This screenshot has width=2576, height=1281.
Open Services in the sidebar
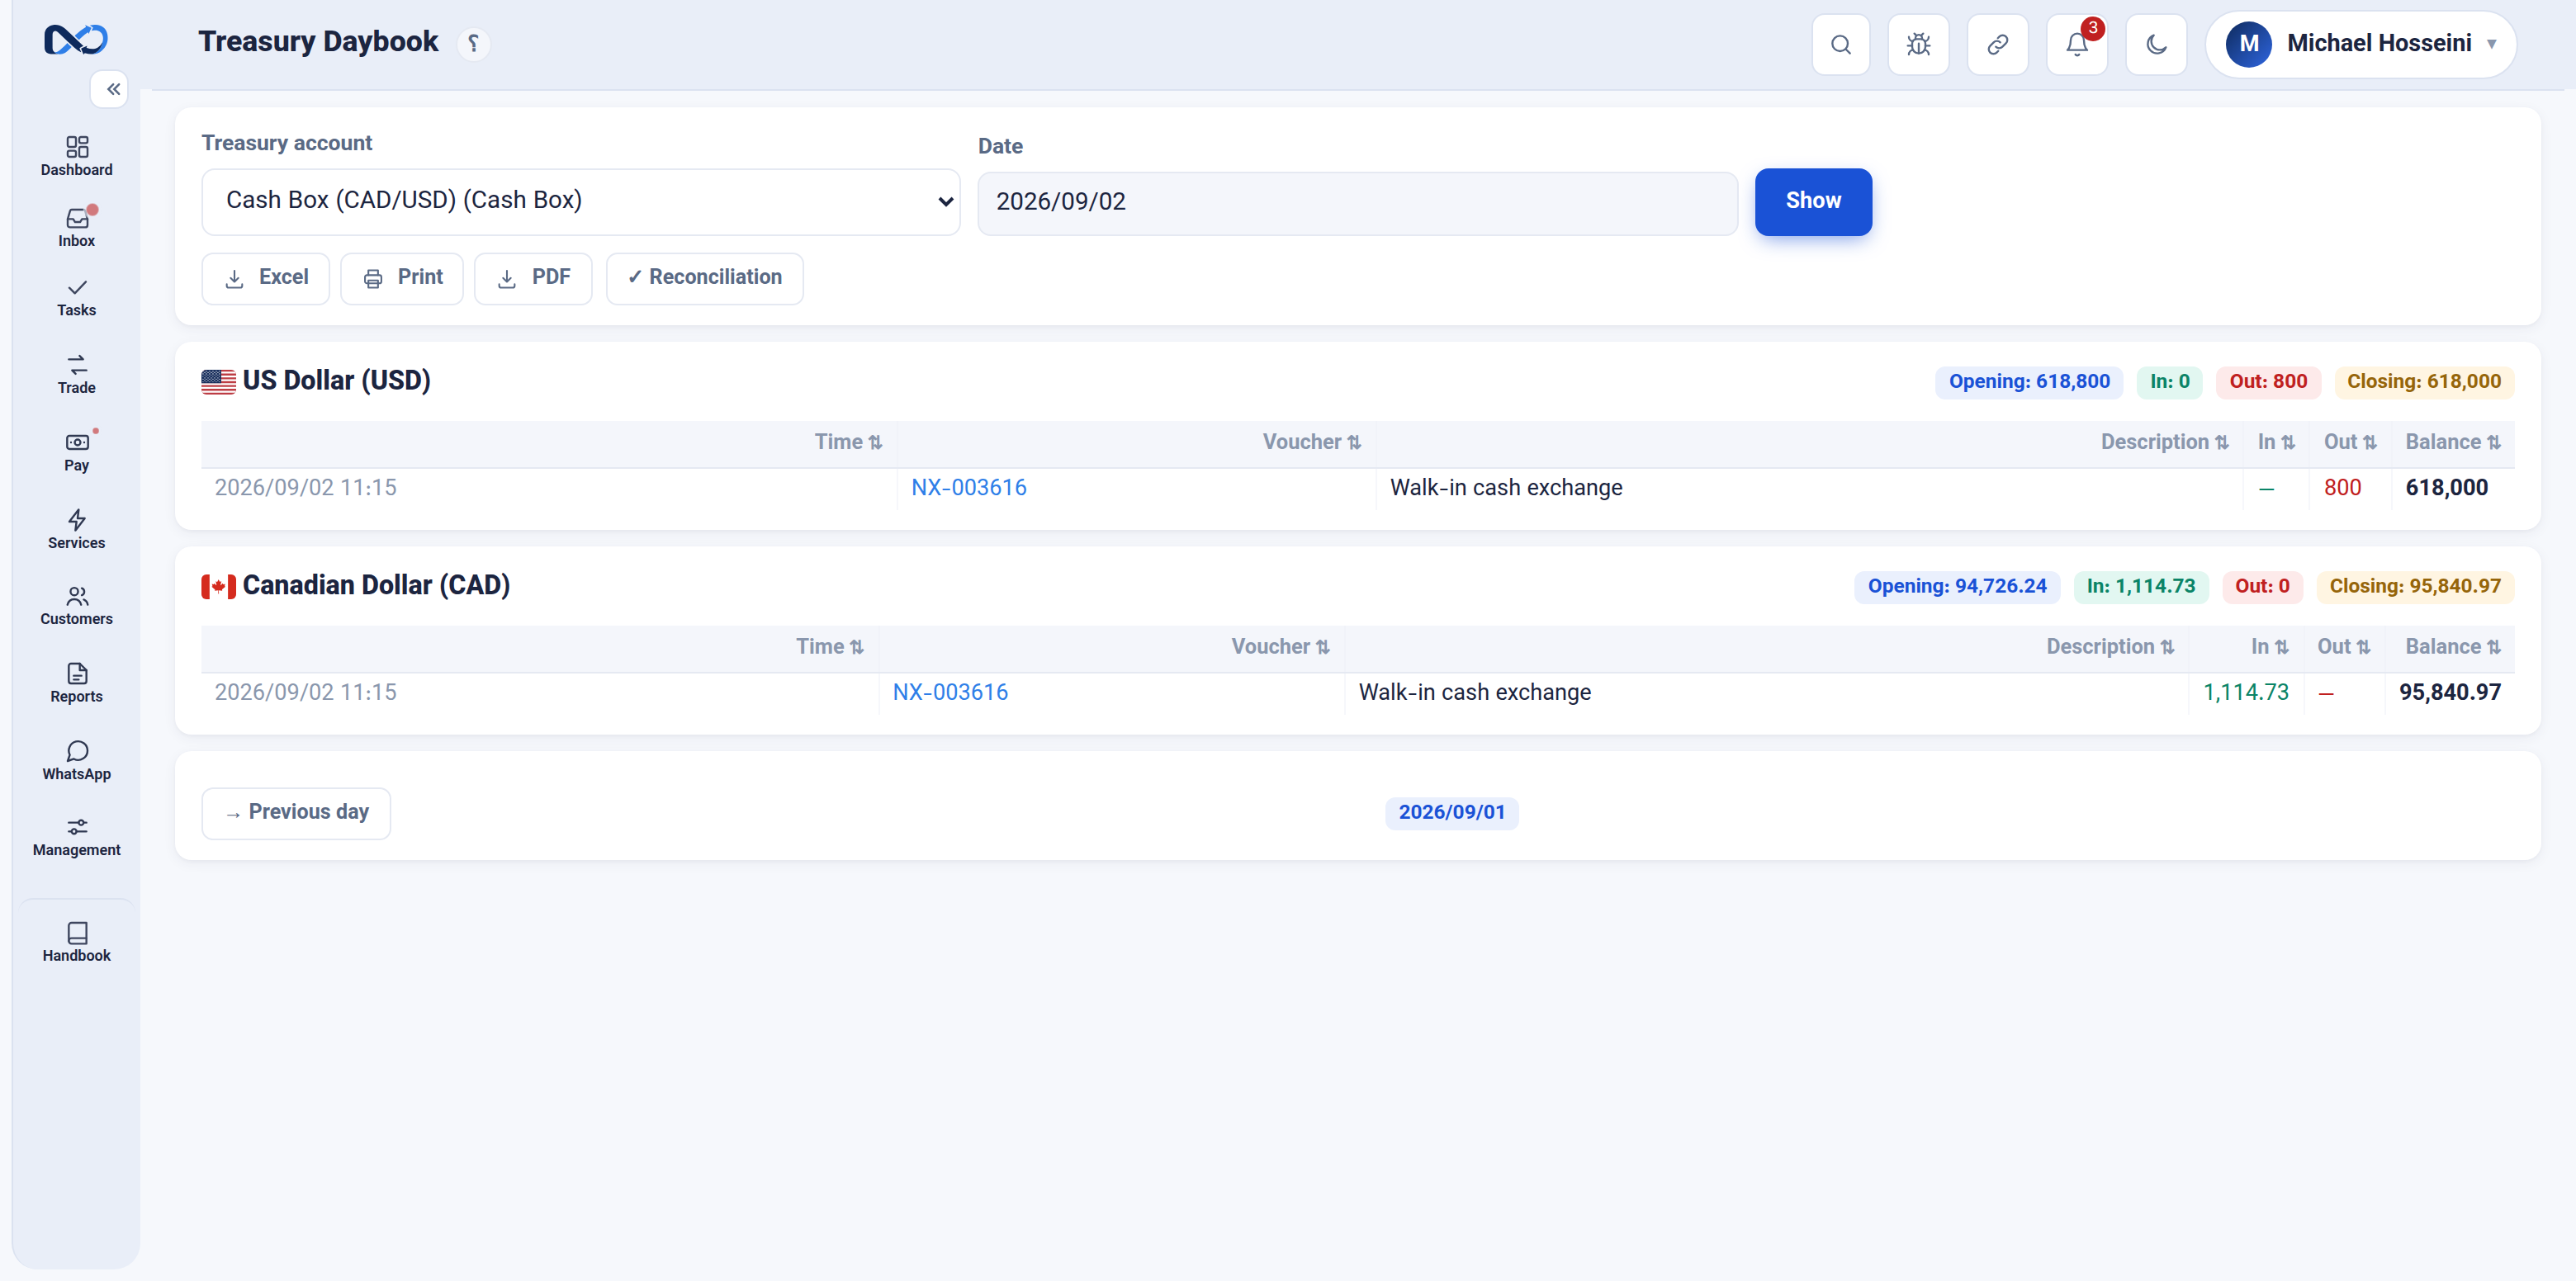click(76, 530)
